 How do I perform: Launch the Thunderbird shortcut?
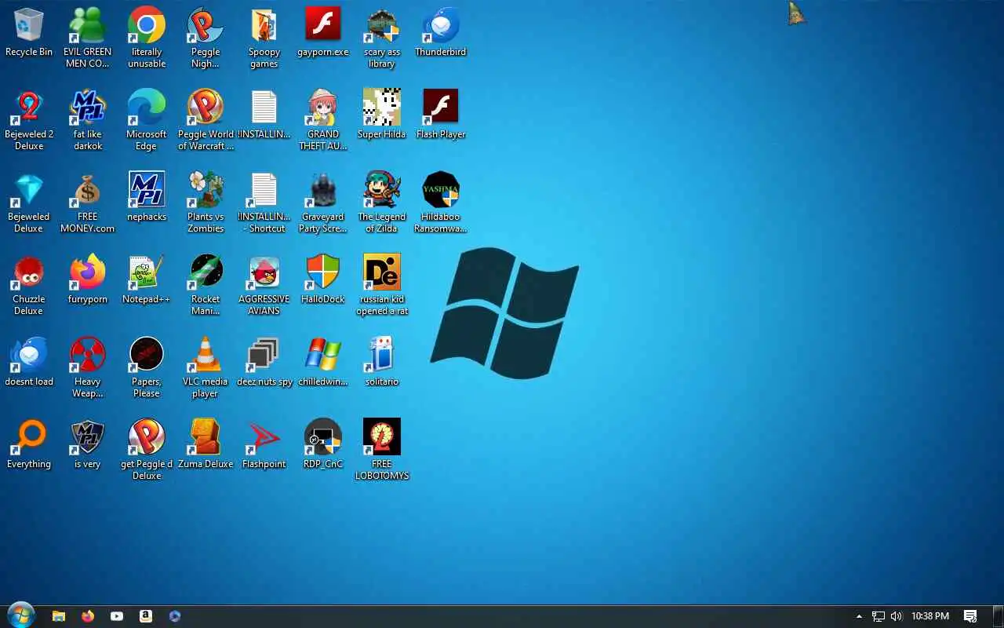[441, 33]
